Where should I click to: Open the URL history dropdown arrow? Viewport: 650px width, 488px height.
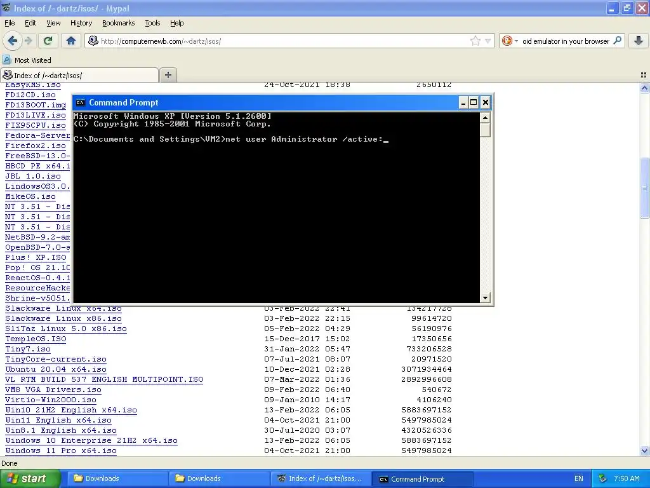coord(488,41)
